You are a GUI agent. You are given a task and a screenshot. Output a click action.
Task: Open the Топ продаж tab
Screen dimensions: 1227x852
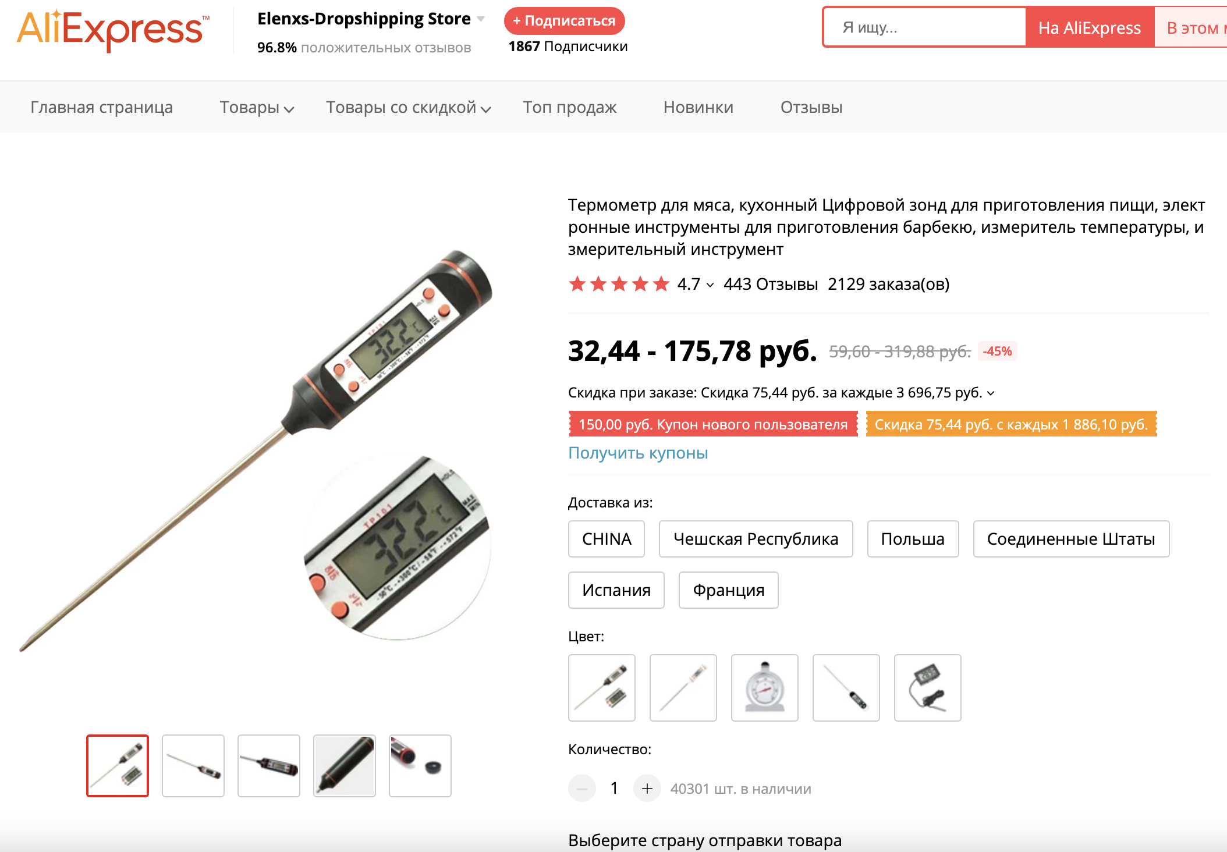point(569,108)
